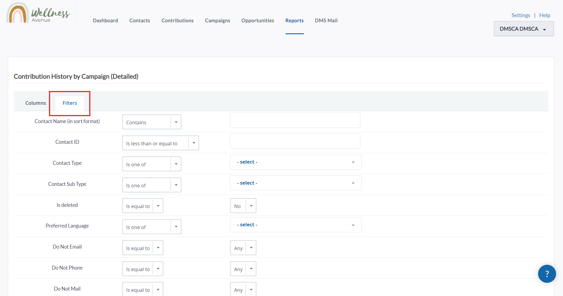Switch to the Columns tab
This screenshot has width=563, height=296.
[x=36, y=103]
